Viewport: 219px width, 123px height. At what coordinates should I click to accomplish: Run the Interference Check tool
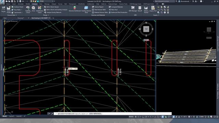tap(40, 10)
